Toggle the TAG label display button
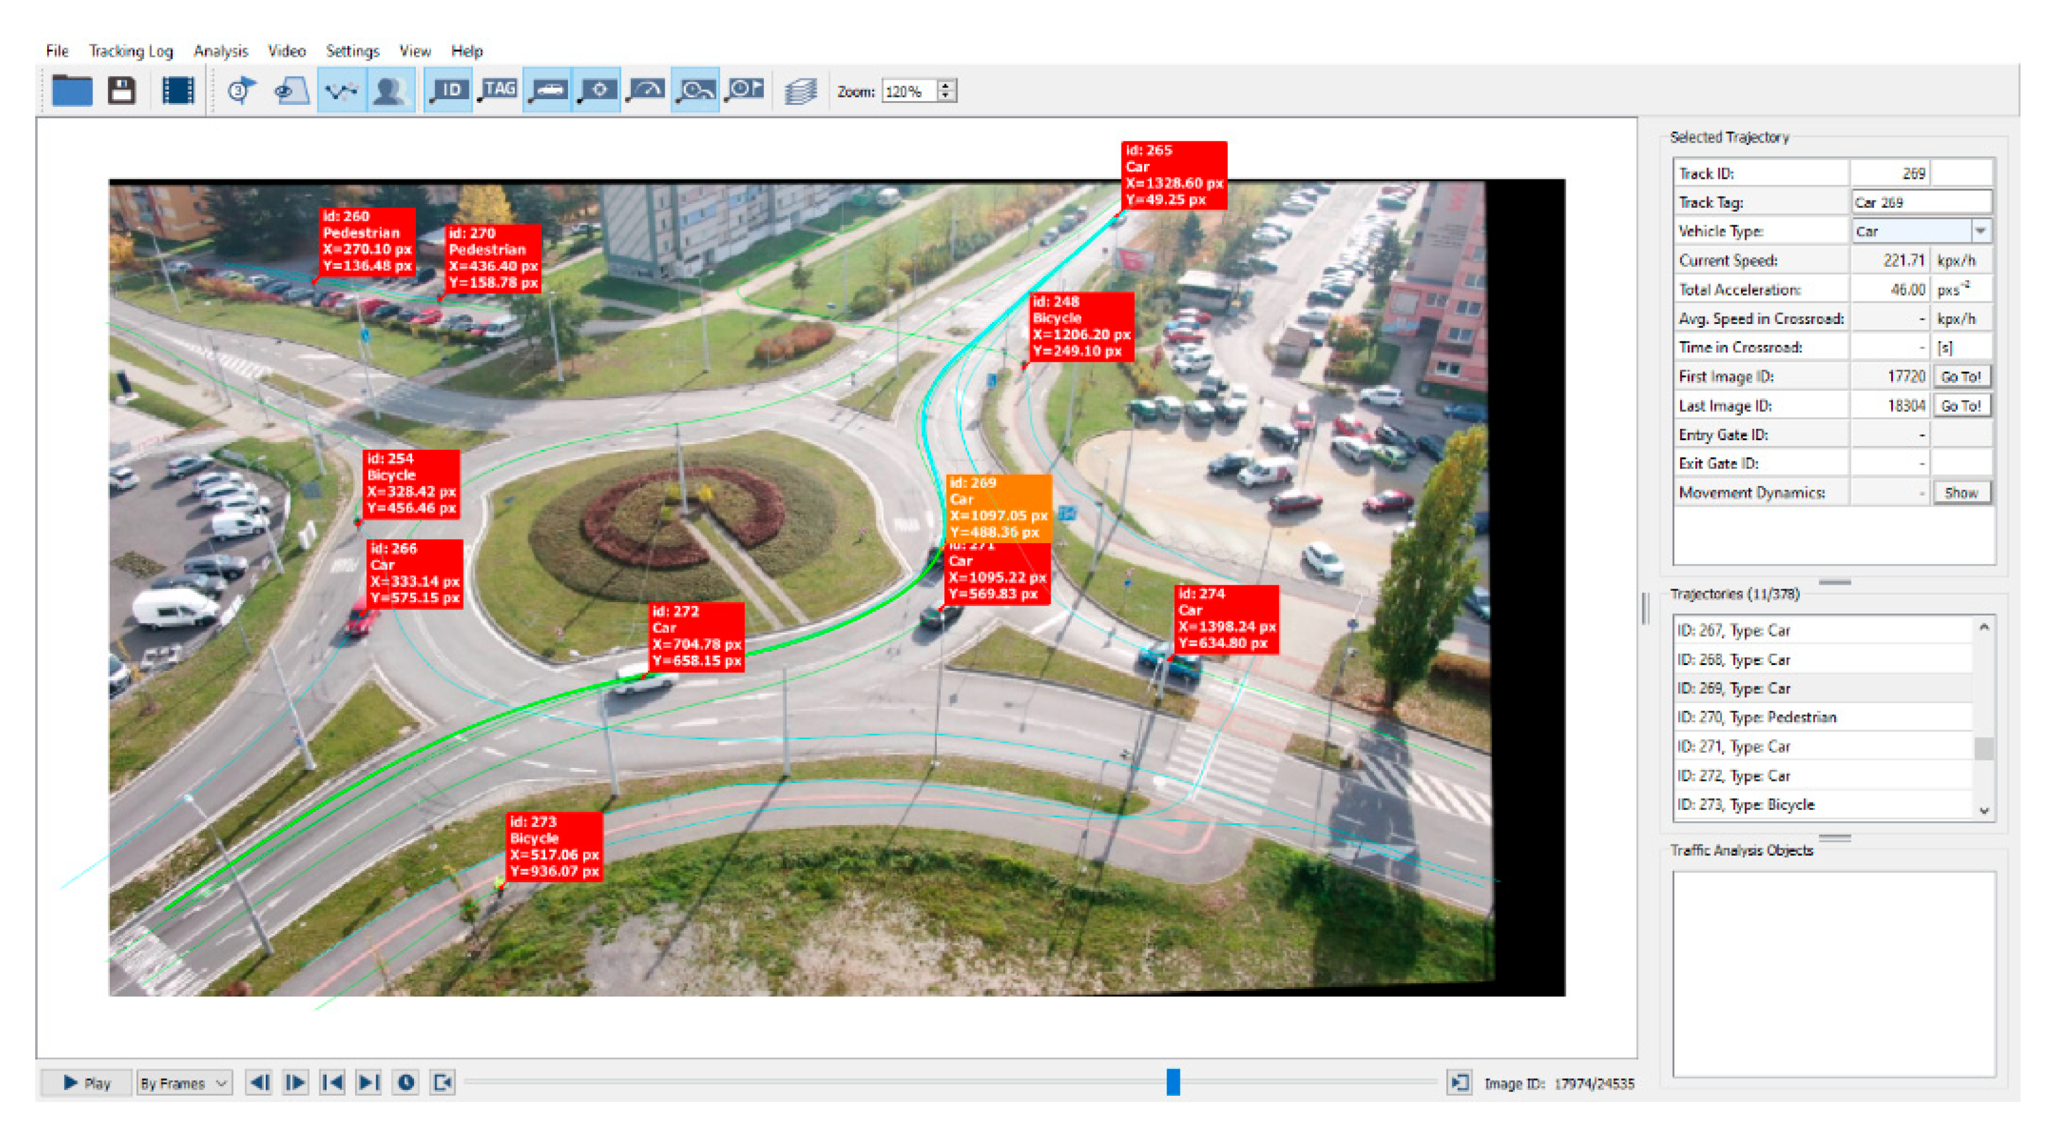Screen dimensions: 2062x1129 (497, 90)
